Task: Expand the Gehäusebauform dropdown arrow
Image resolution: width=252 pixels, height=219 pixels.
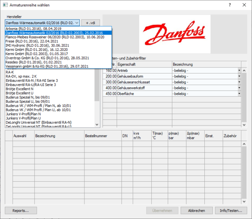Action: click(x=239, y=76)
